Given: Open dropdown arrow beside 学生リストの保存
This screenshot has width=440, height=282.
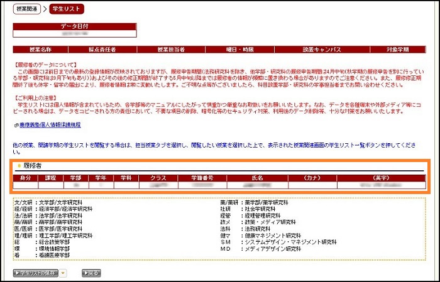Looking at the screenshot, I should (x=63, y=273).
